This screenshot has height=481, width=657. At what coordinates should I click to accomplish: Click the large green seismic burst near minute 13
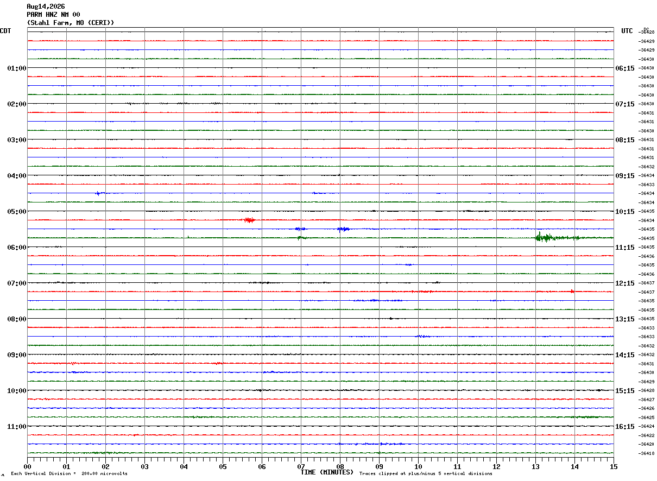point(545,237)
